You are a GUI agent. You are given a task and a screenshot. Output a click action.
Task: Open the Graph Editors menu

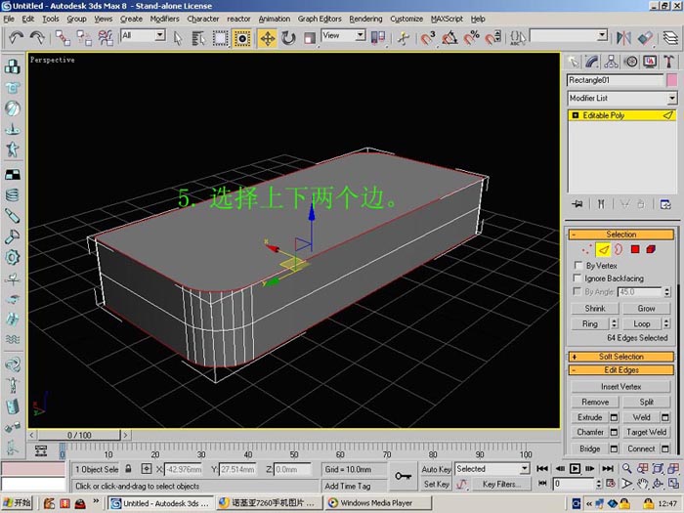pyautogui.click(x=320, y=19)
